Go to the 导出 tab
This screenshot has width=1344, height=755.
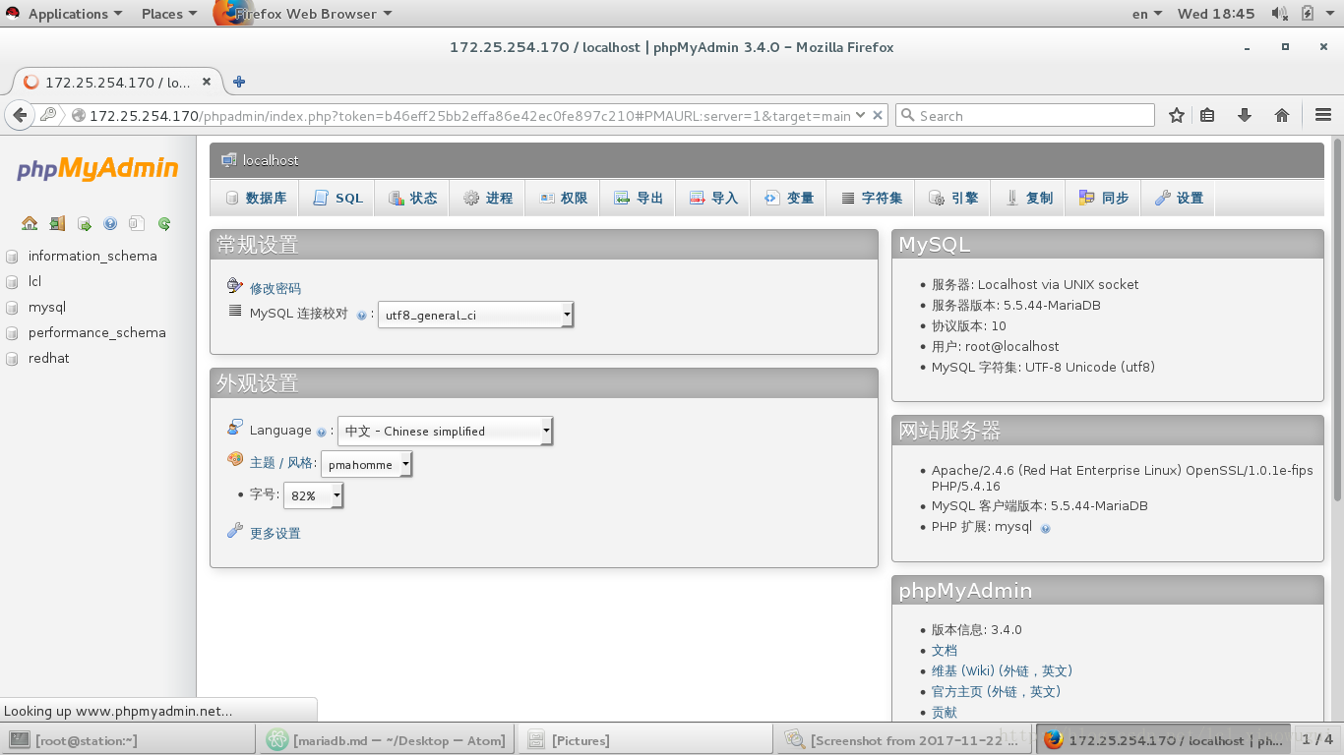click(x=639, y=198)
